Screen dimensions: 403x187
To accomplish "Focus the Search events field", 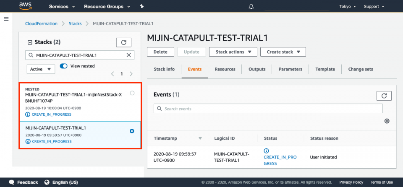I will pyautogui.click(x=268, y=109).
